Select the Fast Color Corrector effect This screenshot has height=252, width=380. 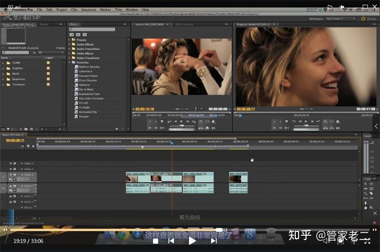point(91,99)
